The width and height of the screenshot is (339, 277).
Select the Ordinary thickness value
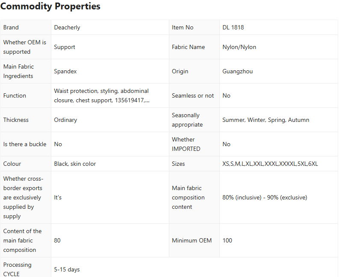[65, 120]
